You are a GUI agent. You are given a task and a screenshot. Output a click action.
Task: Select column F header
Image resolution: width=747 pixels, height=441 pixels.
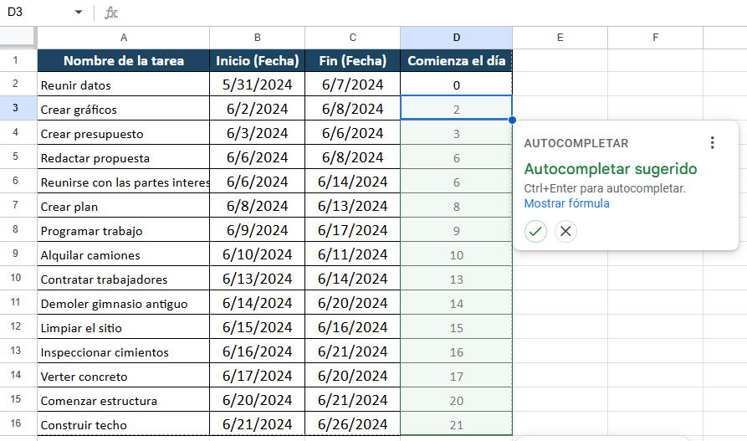pos(656,38)
